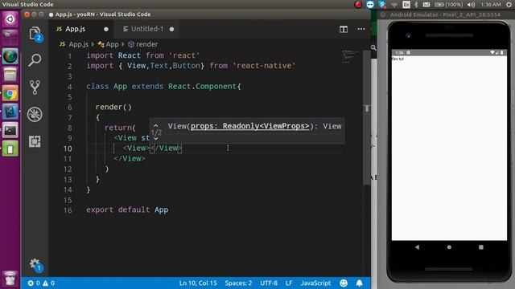Click on line number 16 in gutter

coord(68,210)
